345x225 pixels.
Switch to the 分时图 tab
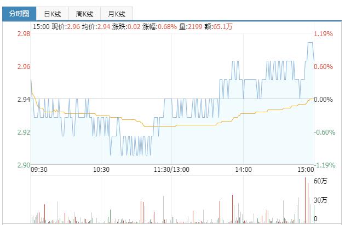tap(19, 14)
